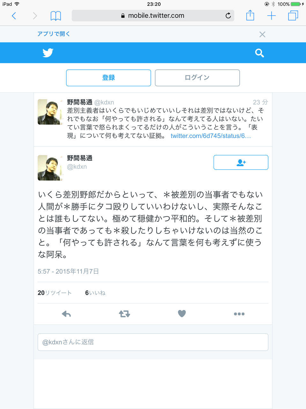Open Twitter search magnifier icon
Viewport: 306px width, 409px height.
click(259, 53)
